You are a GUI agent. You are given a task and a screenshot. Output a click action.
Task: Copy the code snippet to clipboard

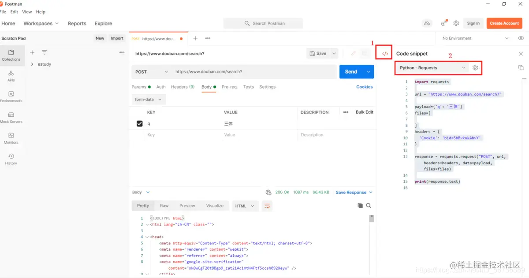coord(521,68)
